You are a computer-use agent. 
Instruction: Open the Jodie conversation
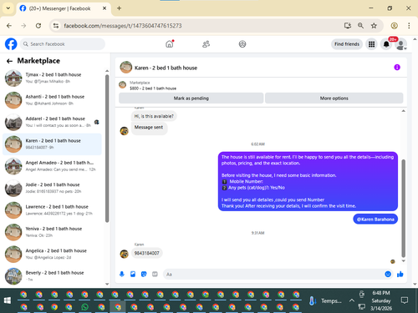pos(53,188)
